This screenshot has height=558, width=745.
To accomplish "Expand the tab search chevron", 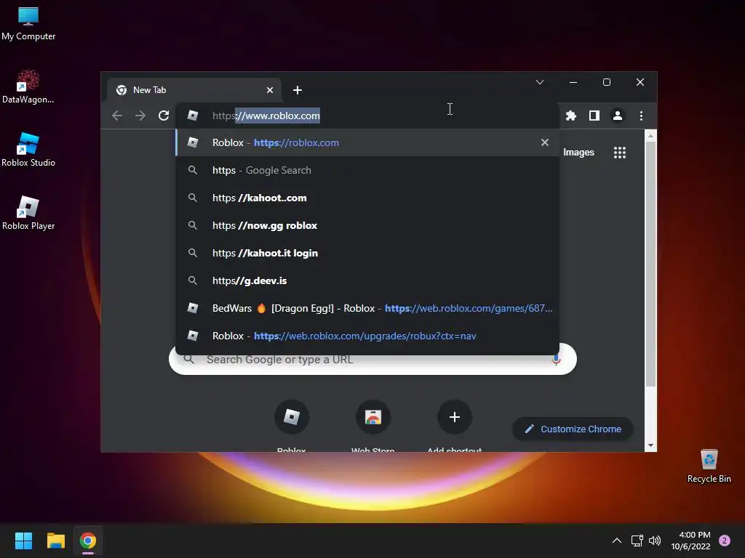I will [x=540, y=82].
